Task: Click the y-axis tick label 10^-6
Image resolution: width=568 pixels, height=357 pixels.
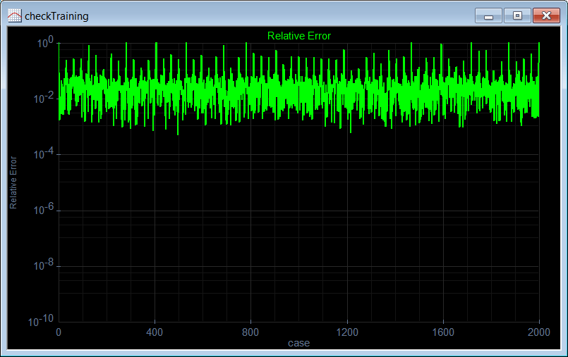Action: [44, 209]
